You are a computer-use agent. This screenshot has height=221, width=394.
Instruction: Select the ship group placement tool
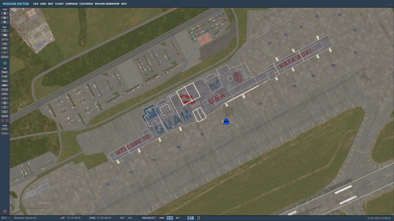tap(4, 81)
